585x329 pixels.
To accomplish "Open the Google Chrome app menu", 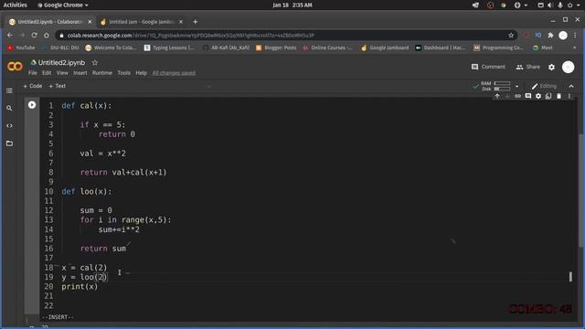I will pos(63,5).
